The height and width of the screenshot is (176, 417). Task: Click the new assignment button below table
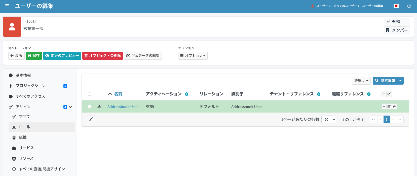click(x=91, y=119)
